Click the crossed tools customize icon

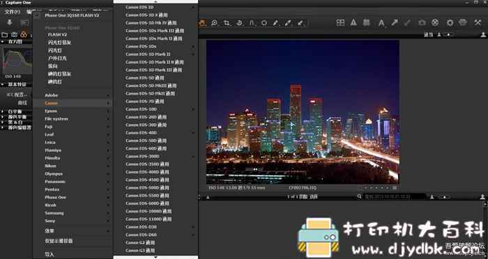pyautogui.click(x=478, y=23)
